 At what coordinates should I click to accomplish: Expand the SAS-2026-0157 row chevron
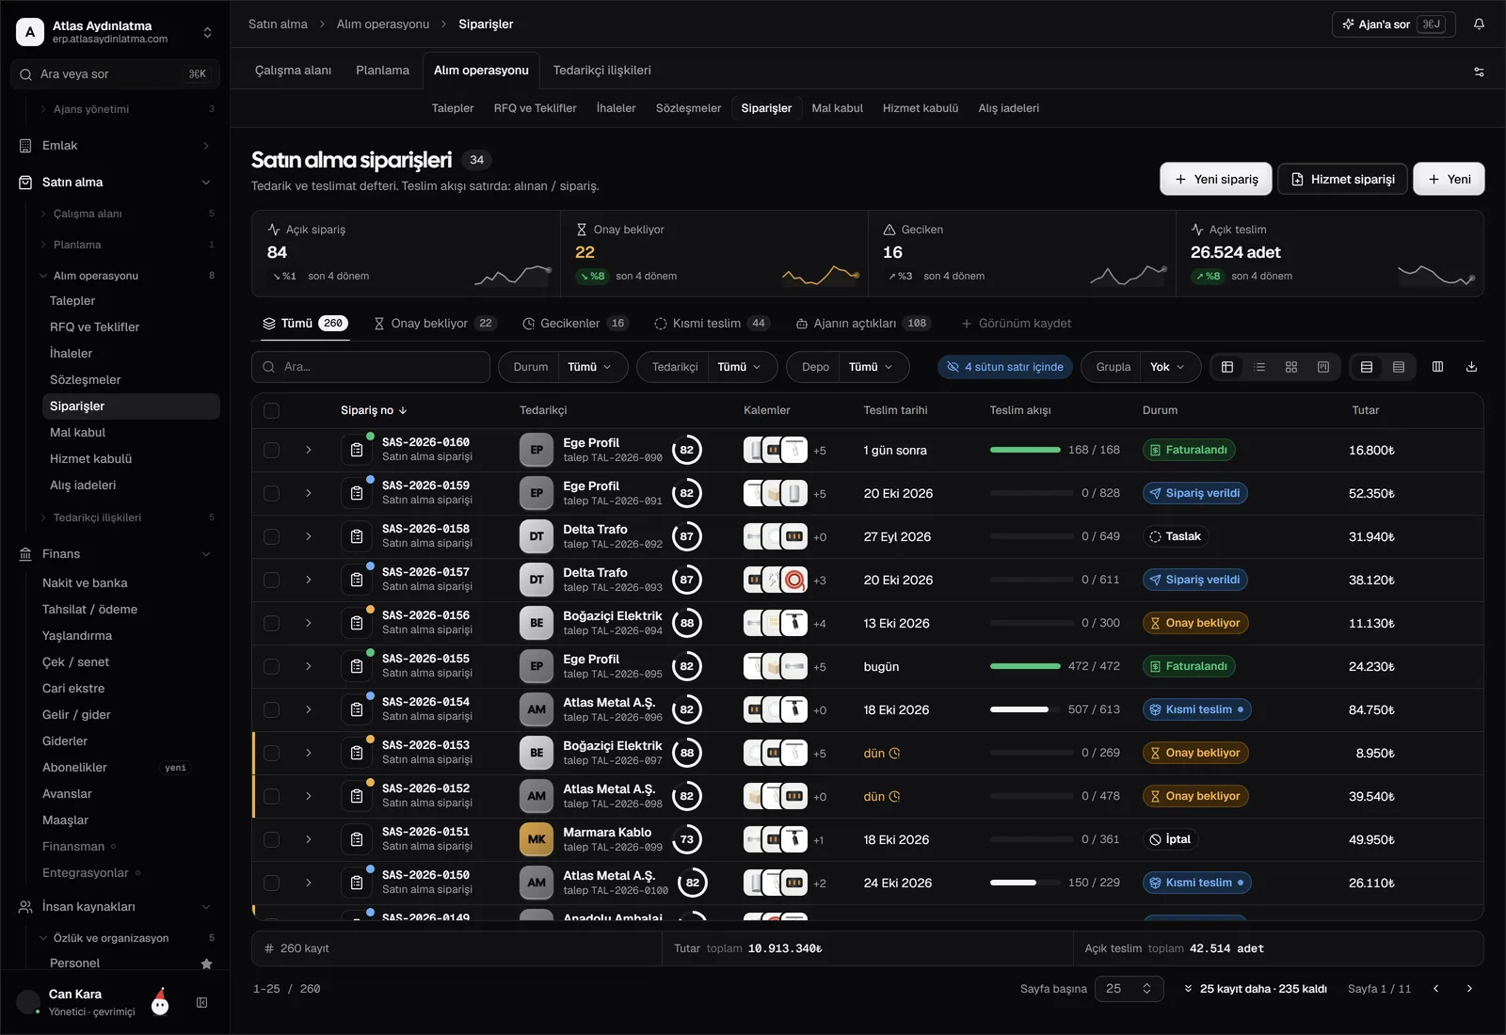tap(308, 581)
